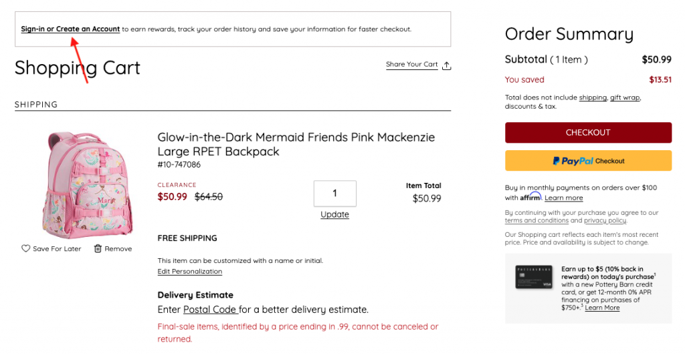Click the quantity input field

pyautogui.click(x=334, y=194)
